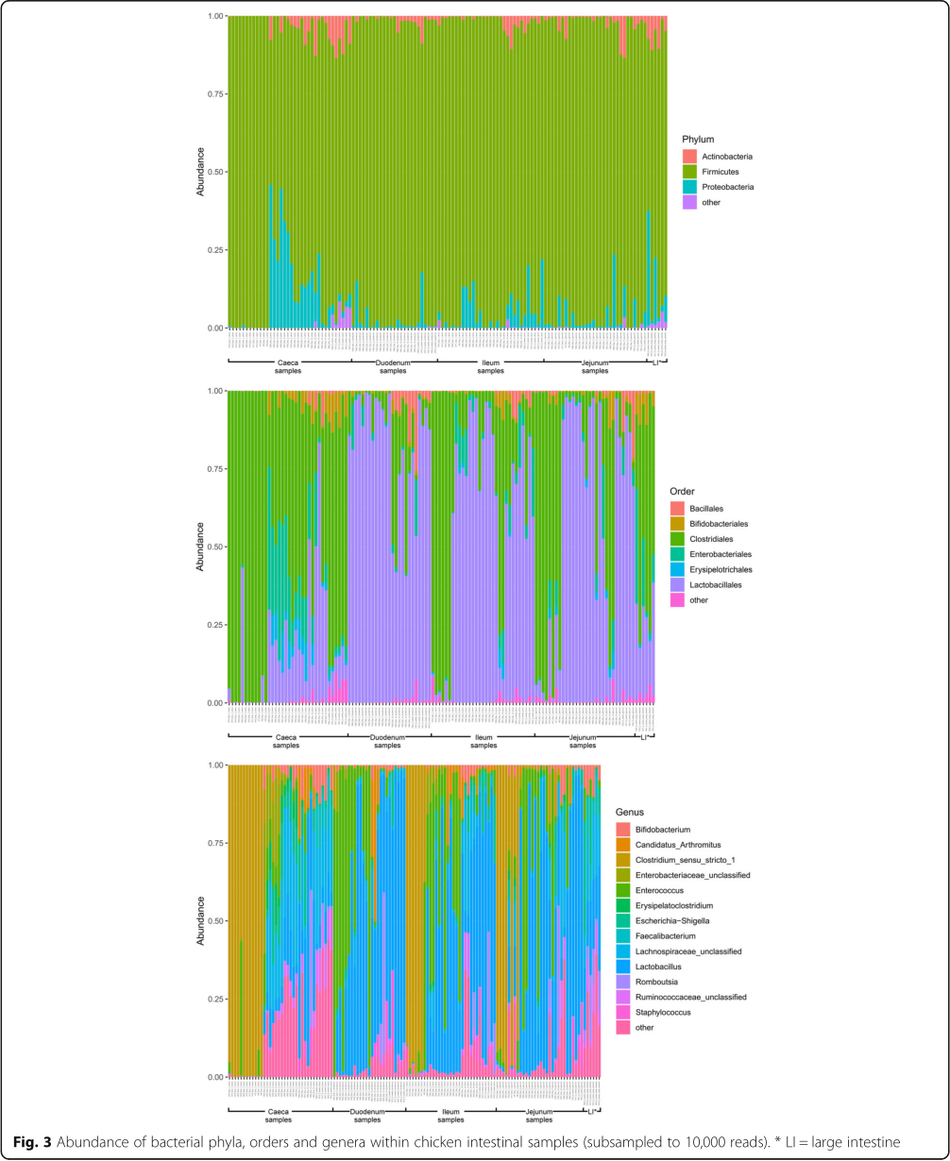Click the Bifidobacterium swatch in Genus legend
The width and height of the screenshot is (950, 1161).
coord(623,829)
